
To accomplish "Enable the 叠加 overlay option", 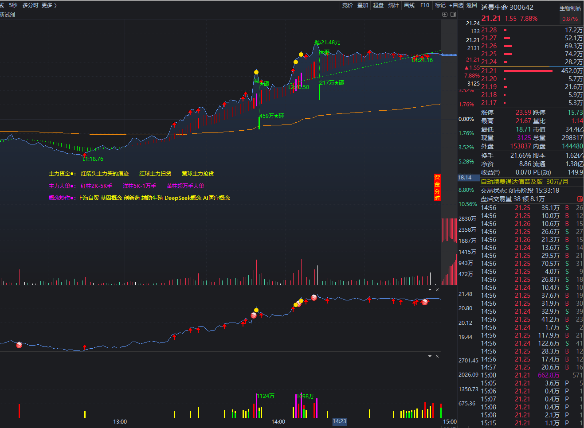I will pos(363,5).
